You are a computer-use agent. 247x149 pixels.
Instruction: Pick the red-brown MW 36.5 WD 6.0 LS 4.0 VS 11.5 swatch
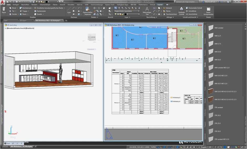[211, 100]
